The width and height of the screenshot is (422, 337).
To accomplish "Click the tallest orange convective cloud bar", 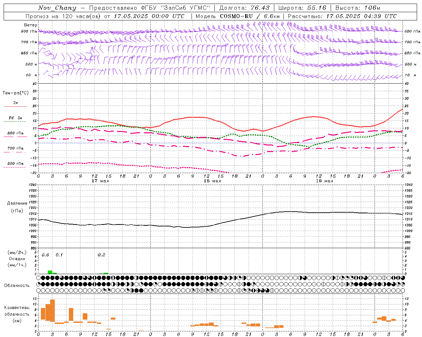I will click(52, 311).
